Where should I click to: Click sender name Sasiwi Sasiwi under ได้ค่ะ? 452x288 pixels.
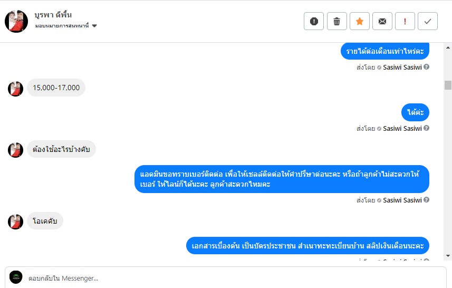(x=402, y=128)
